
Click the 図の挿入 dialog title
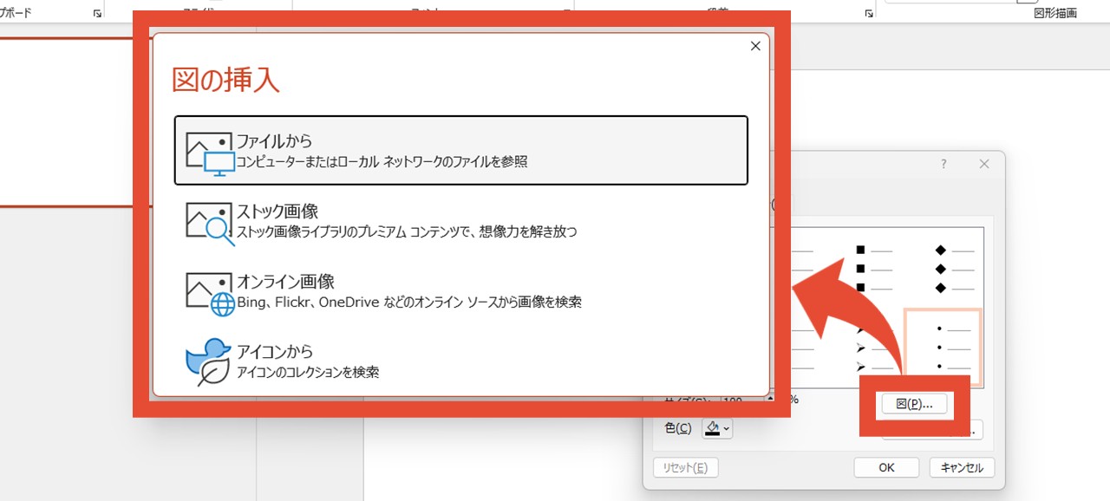pos(225,80)
